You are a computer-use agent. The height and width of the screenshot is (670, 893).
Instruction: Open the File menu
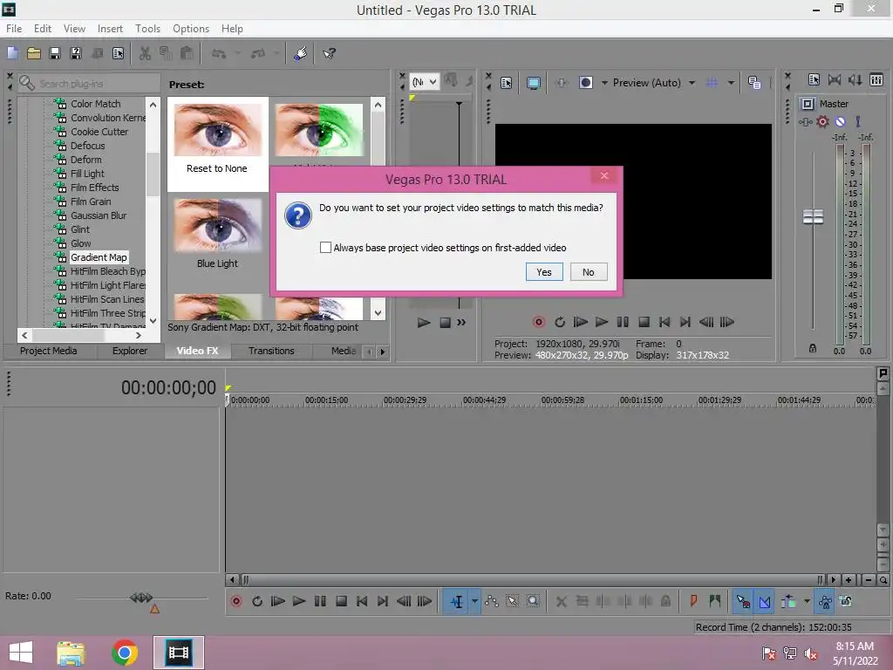[x=14, y=29]
